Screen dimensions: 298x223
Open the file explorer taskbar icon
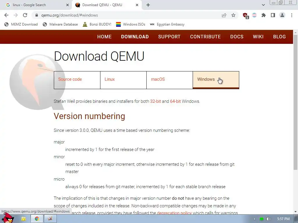[24, 219]
